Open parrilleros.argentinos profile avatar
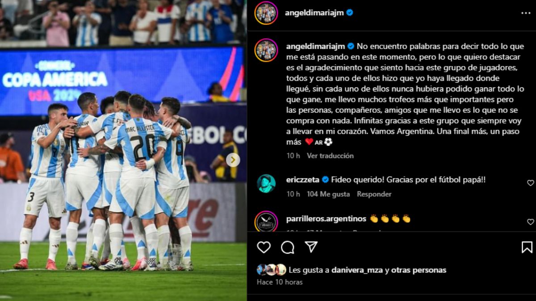The height and width of the screenshot is (301, 536). [266, 222]
